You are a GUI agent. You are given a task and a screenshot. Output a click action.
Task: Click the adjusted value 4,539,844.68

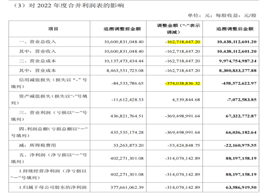click(186, 100)
